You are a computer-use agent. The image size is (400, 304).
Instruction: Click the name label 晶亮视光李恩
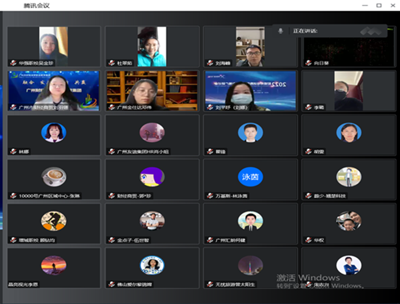point(23,285)
